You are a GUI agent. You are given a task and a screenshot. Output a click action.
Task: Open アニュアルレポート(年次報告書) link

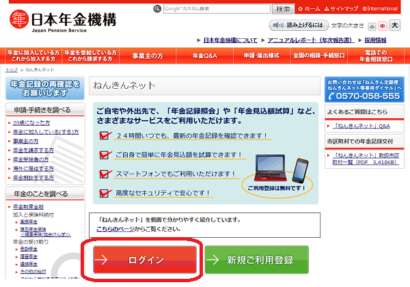pyautogui.click(x=311, y=40)
